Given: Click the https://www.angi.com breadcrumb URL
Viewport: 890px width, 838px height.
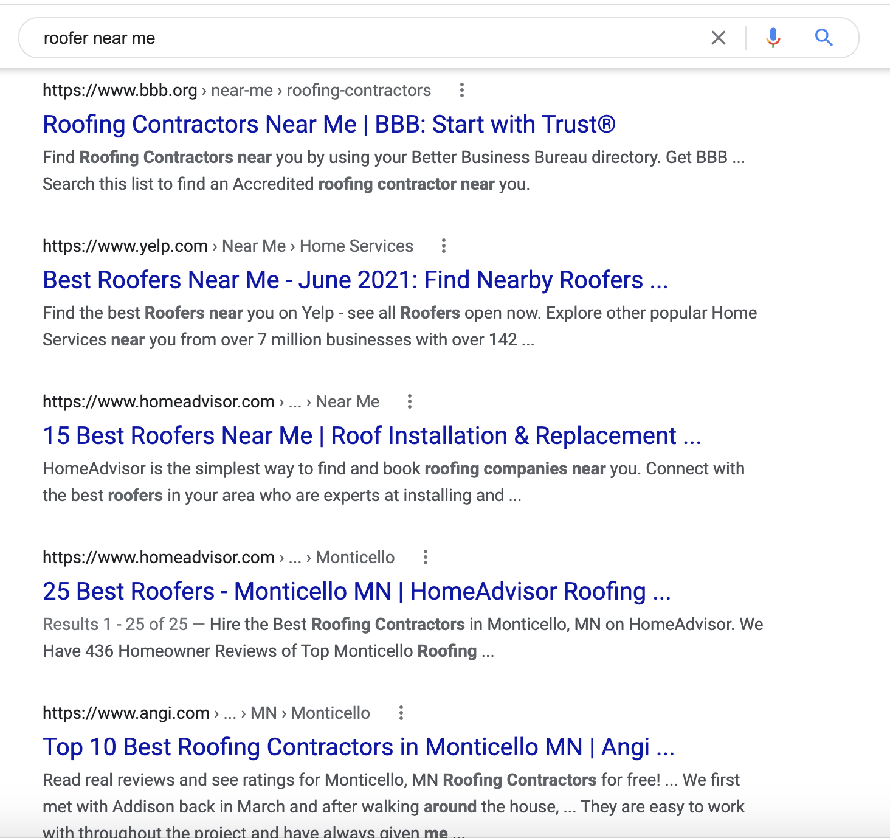Looking at the screenshot, I should [206, 713].
